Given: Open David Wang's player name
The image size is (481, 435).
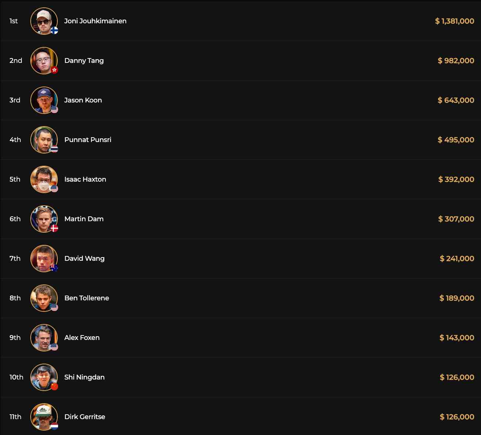Looking at the screenshot, I should (x=84, y=259).
